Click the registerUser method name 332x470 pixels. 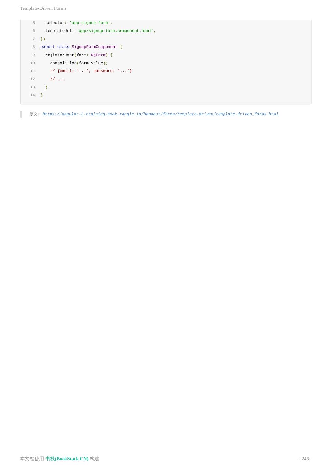pos(60,55)
